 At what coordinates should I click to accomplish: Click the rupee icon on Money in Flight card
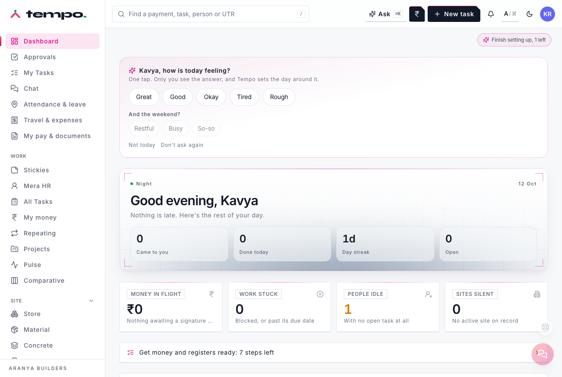coord(212,294)
